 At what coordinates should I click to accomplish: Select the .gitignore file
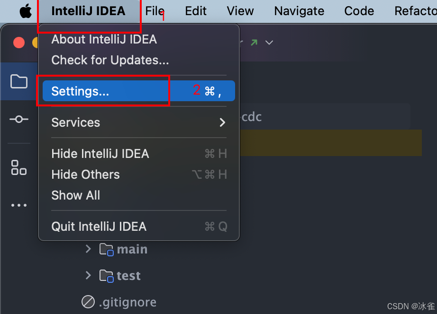[x=127, y=302]
